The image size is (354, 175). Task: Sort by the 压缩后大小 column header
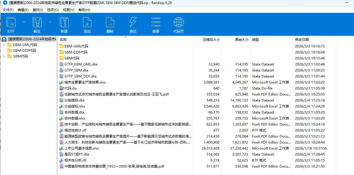pyautogui.click(x=207, y=40)
